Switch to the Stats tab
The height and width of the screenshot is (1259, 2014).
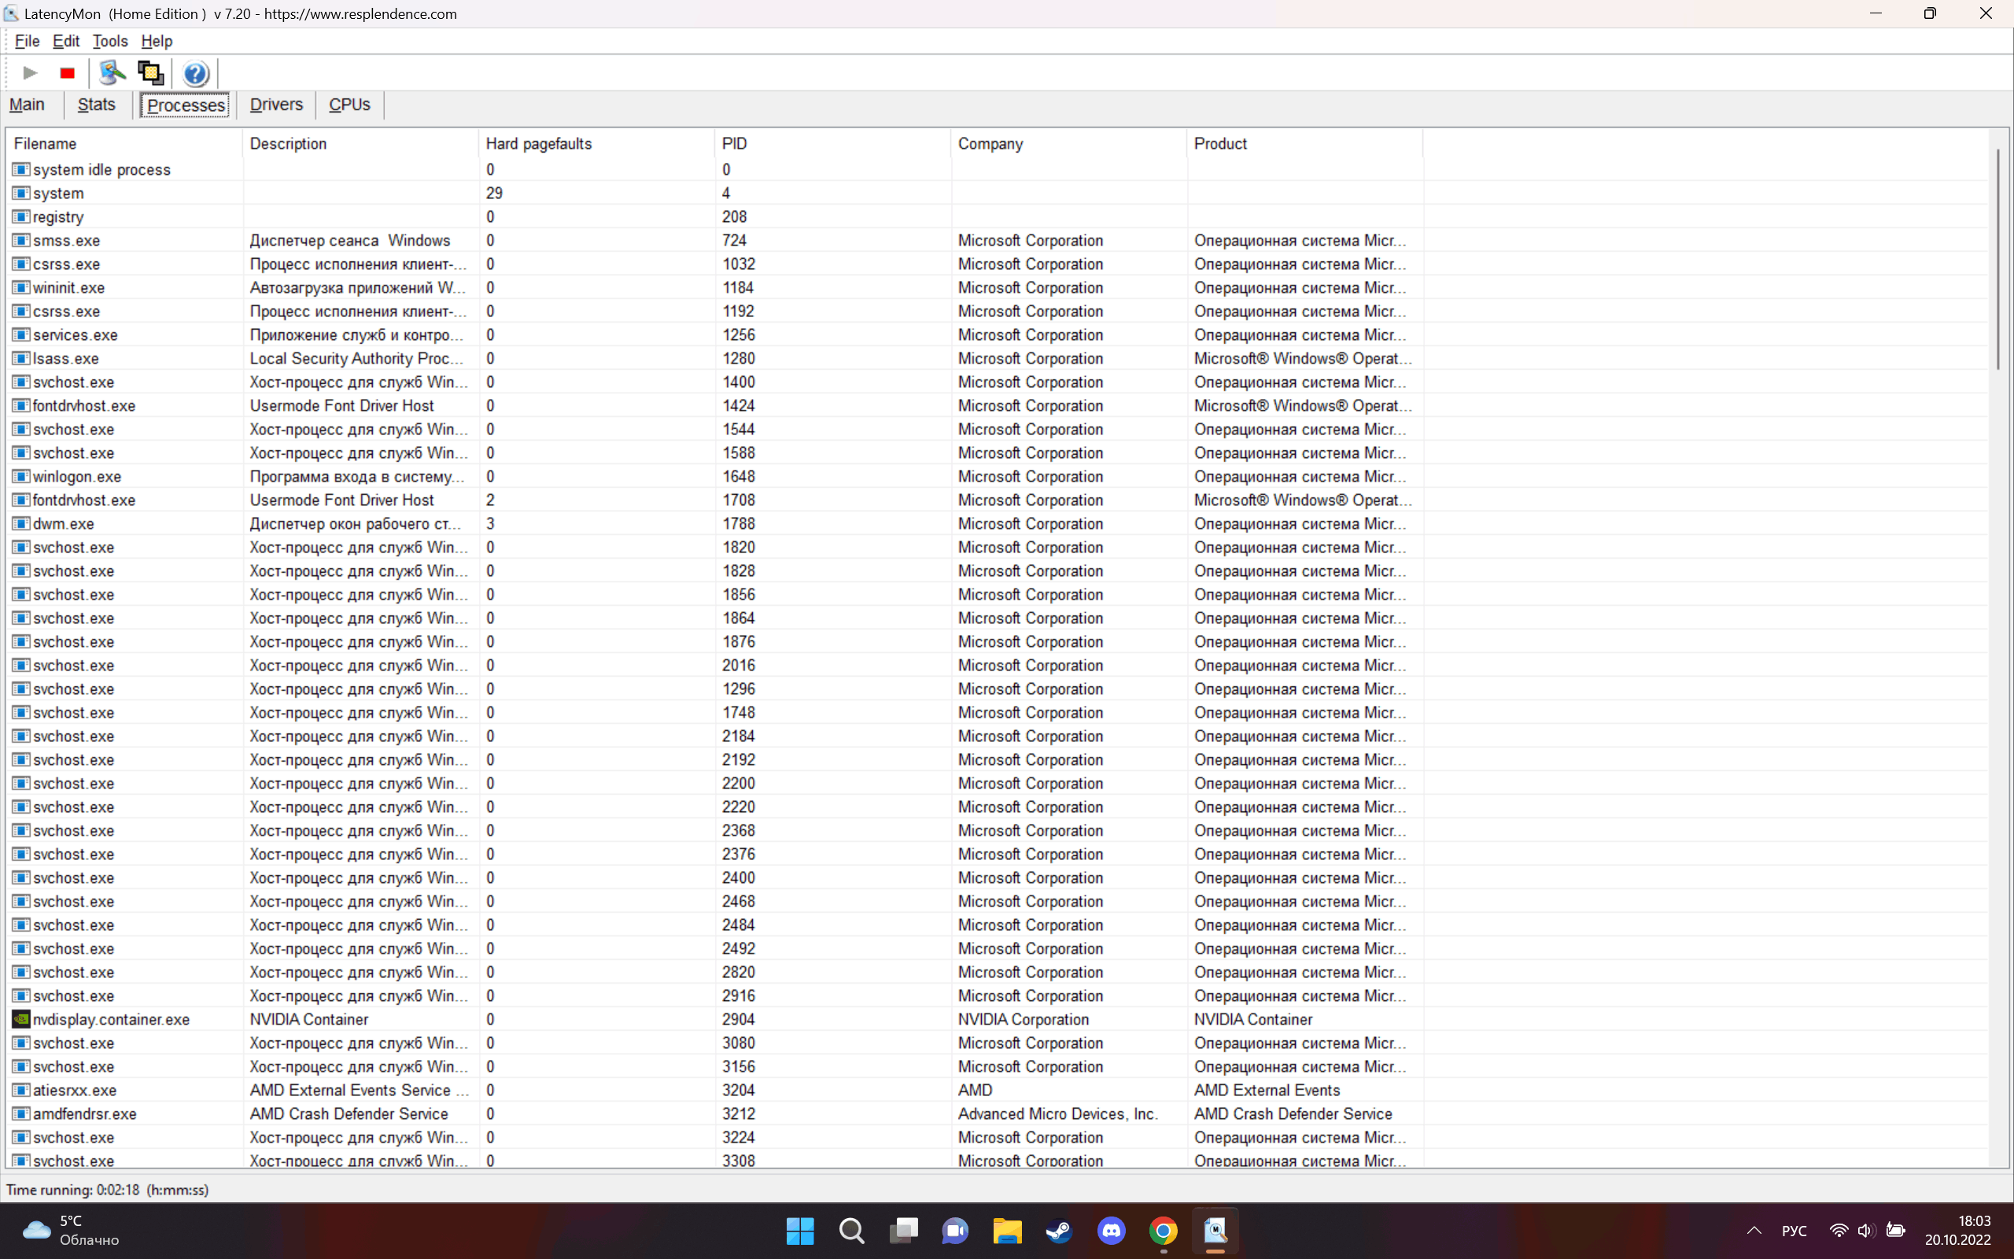coord(97,105)
